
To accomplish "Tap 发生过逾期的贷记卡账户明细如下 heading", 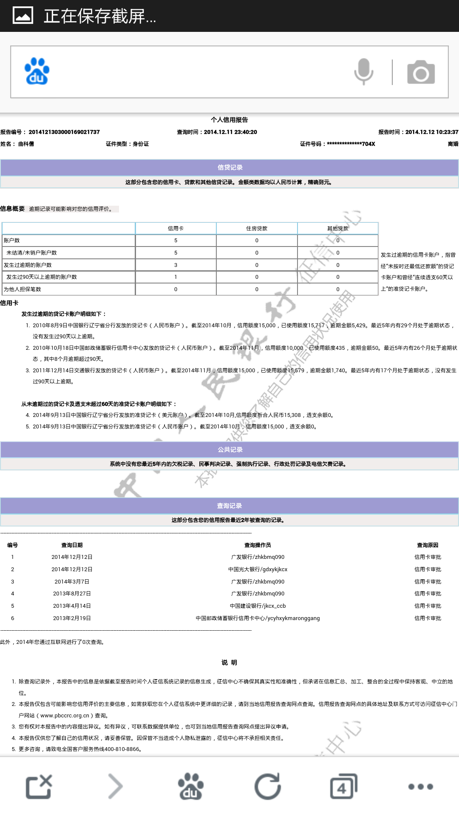I will 64,314.
